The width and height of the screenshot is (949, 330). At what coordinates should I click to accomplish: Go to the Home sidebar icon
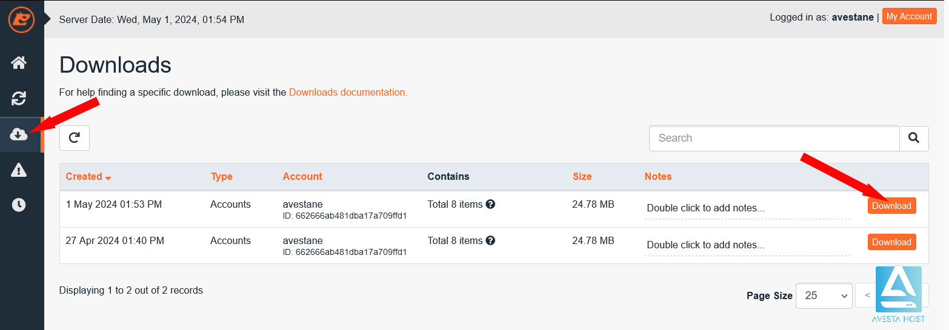click(19, 62)
